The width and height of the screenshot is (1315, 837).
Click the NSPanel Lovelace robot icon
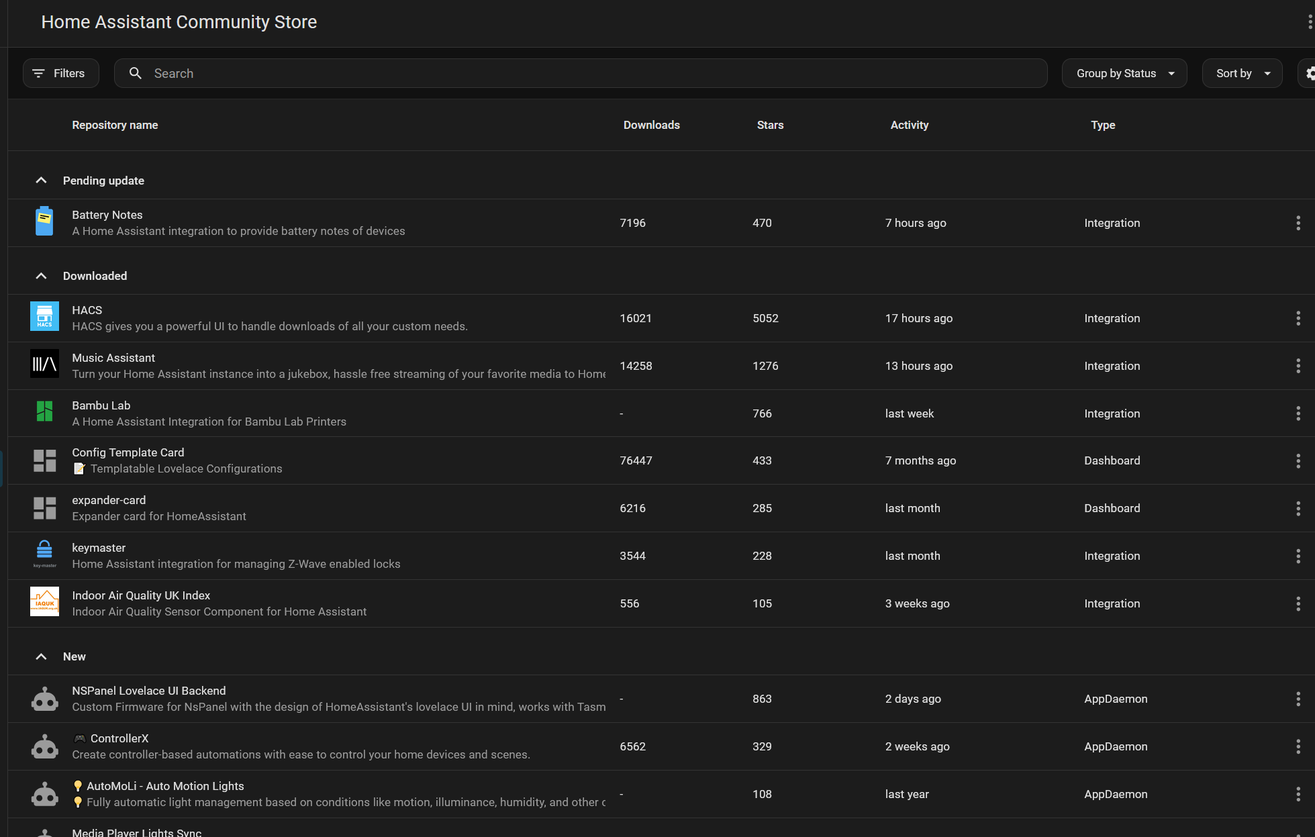tap(44, 699)
